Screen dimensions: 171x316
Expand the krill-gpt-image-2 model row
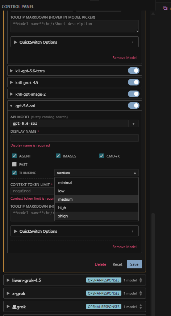[11, 94]
